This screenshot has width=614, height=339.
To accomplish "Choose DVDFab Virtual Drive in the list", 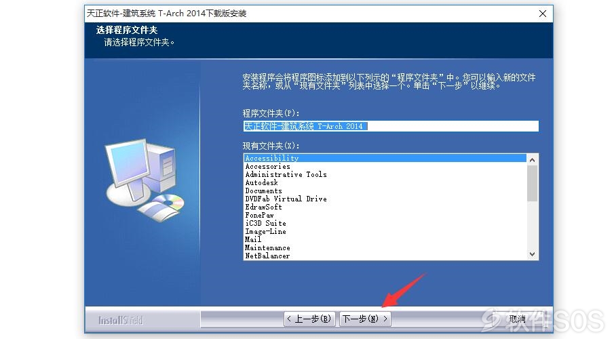I will [x=385, y=199].
